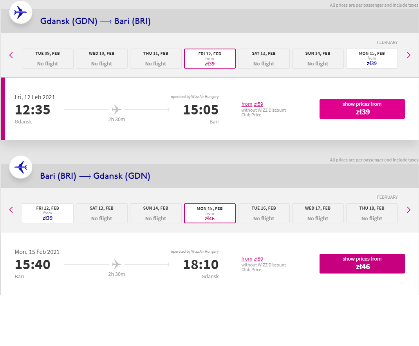Show later return dates with right arrow

408,210
